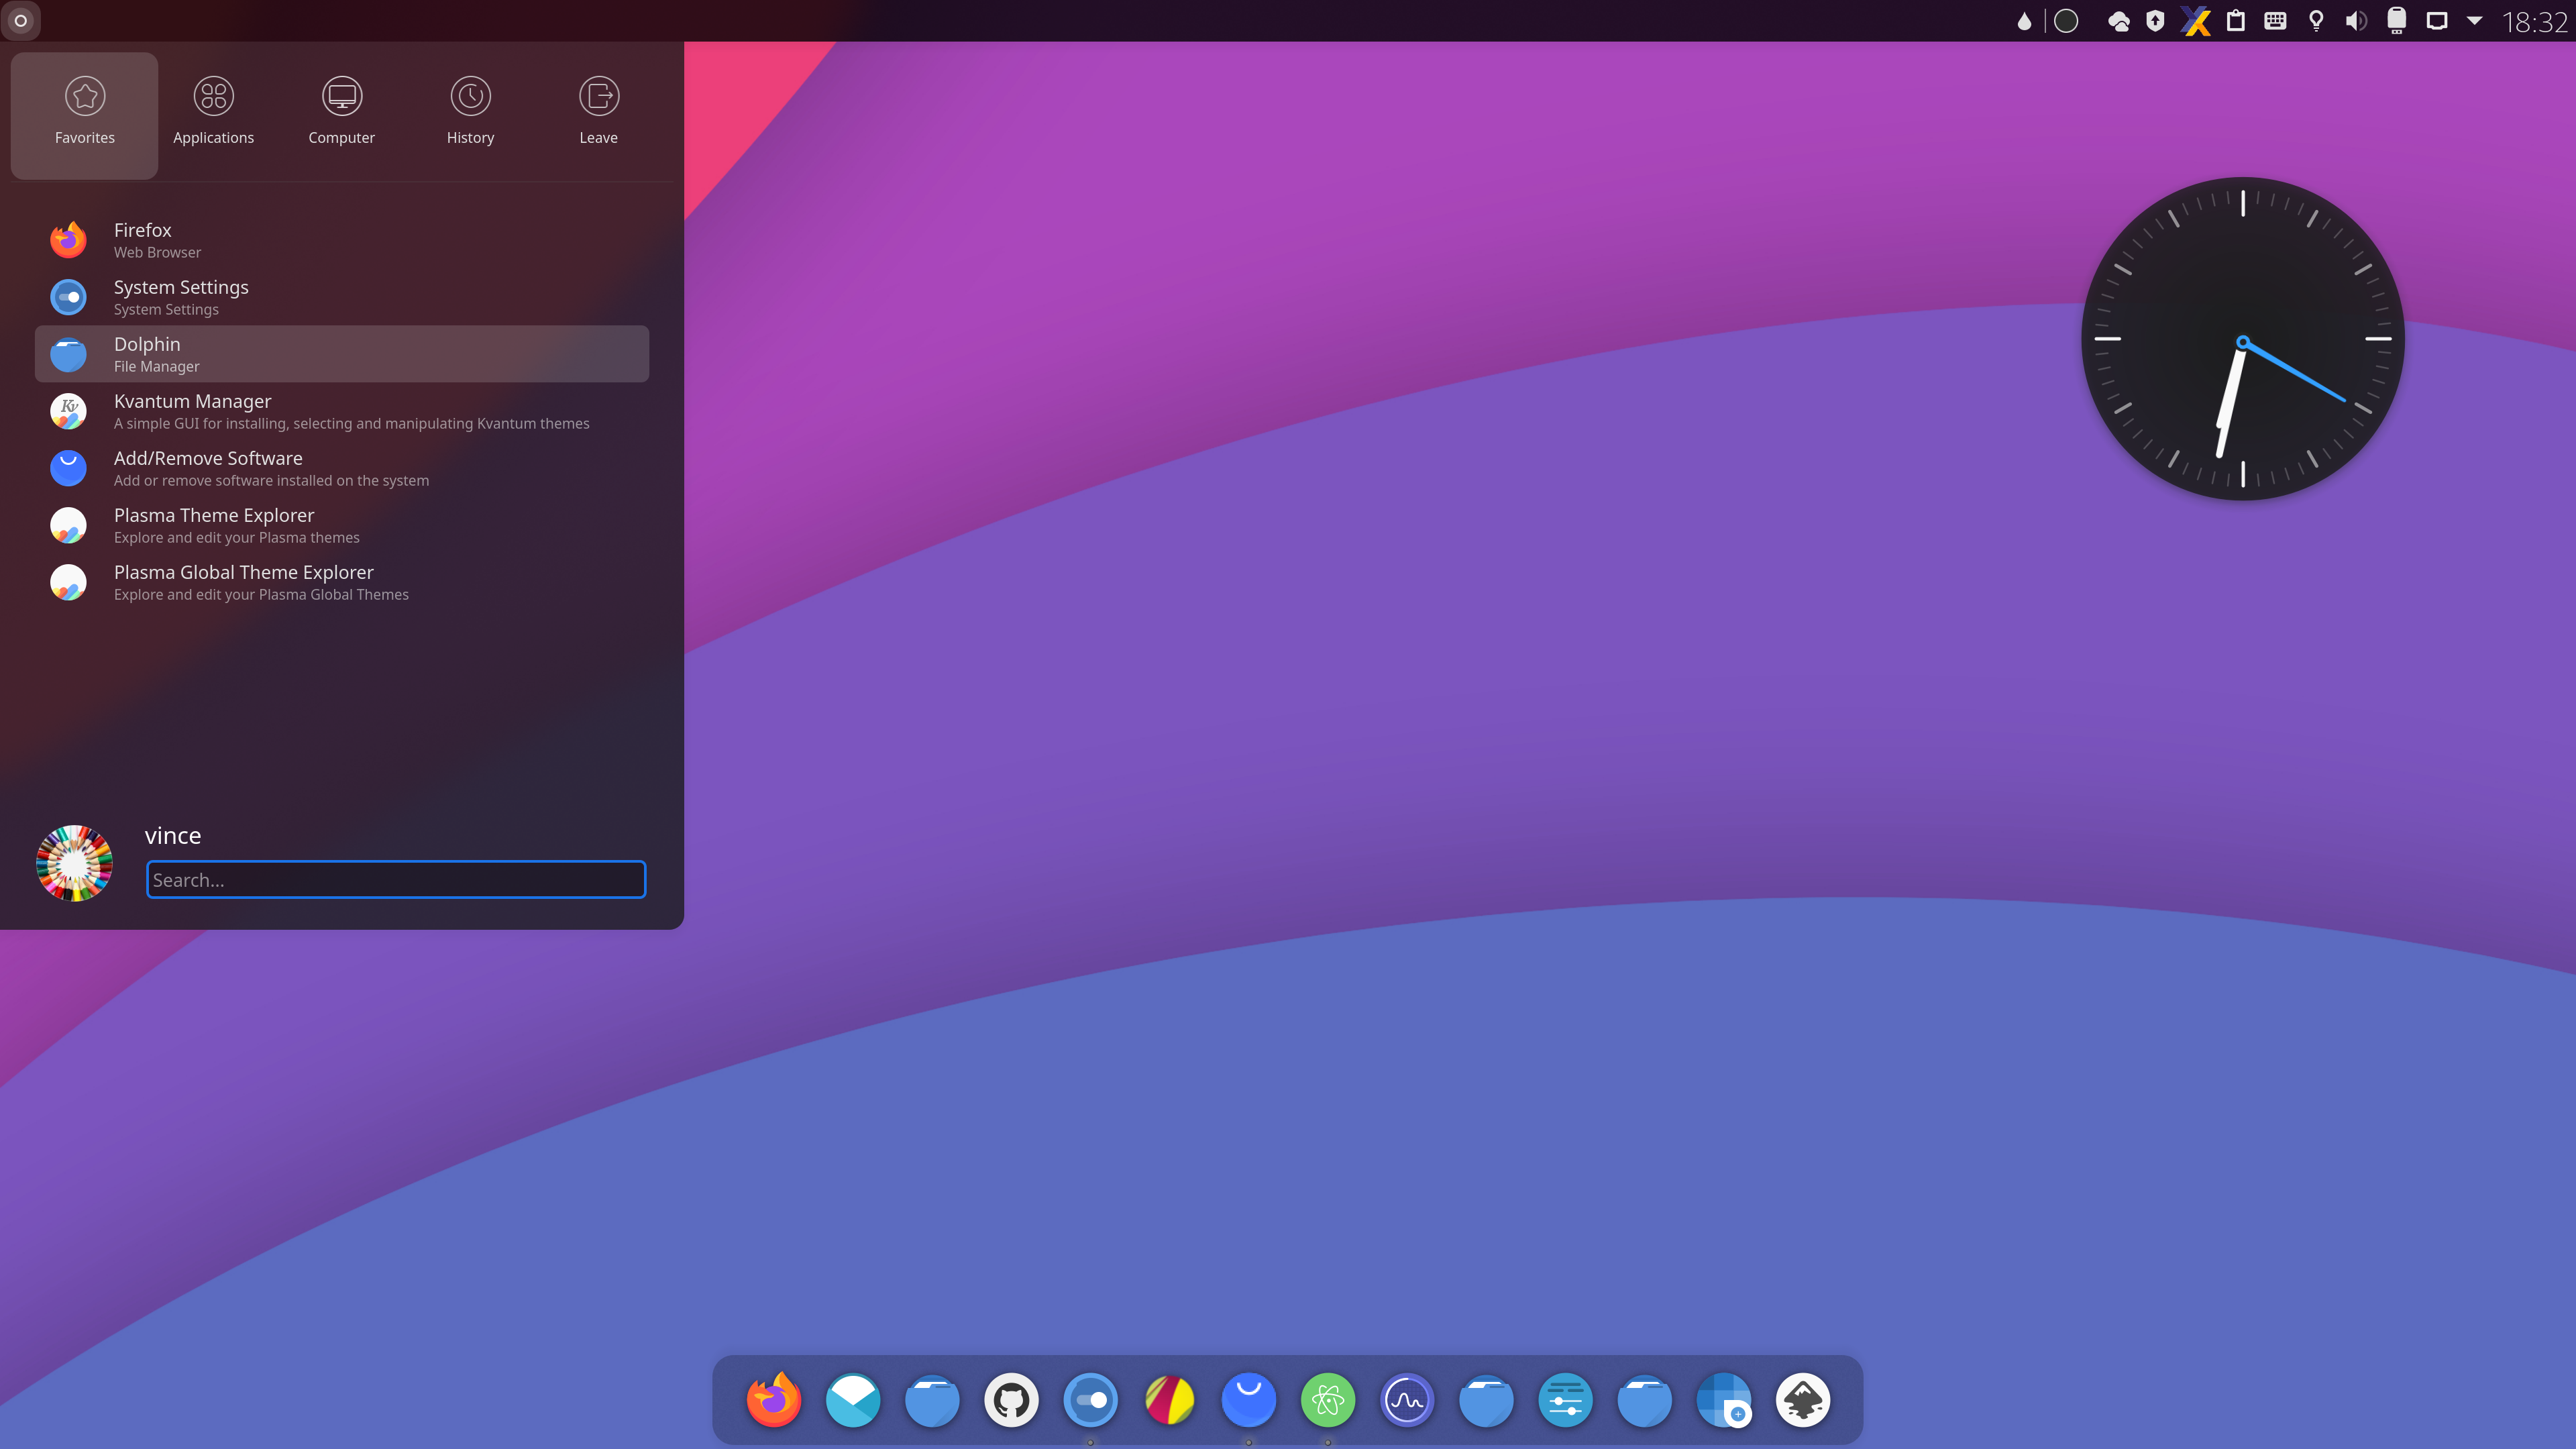The width and height of the screenshot is (2576, 1449).
Task: Click the vince user avatar
Action: (74, 863)
